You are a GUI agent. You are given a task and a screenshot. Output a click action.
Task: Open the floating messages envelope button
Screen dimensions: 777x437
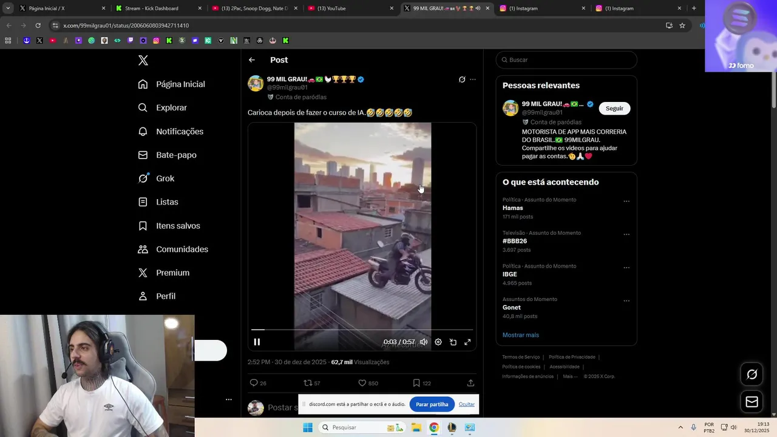pos(752,402)
